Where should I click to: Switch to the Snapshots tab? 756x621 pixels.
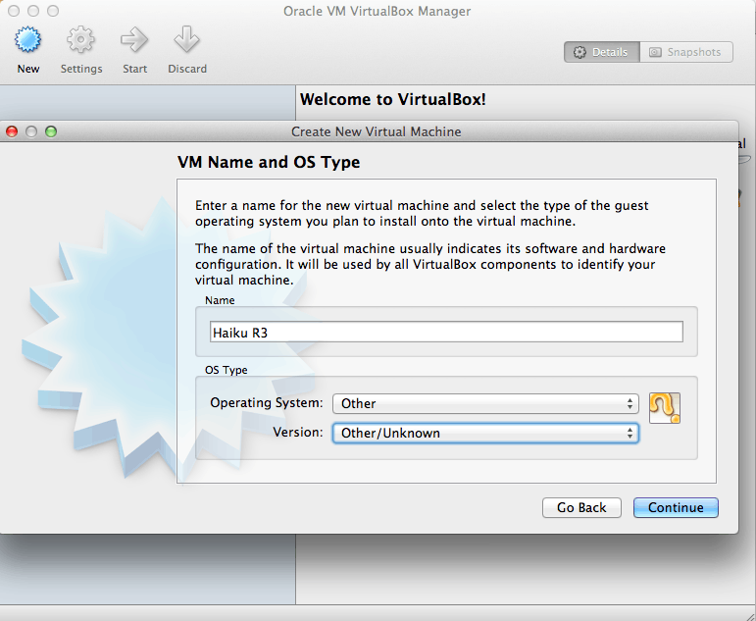685,52
